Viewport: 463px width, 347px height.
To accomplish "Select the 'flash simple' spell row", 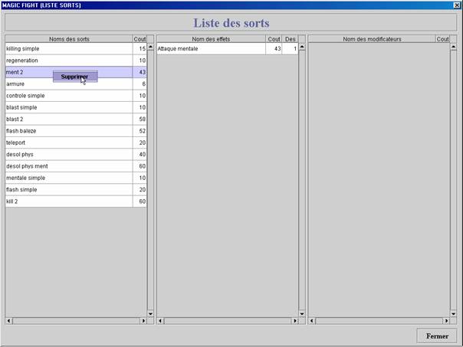I will click(x=76, y=189).
